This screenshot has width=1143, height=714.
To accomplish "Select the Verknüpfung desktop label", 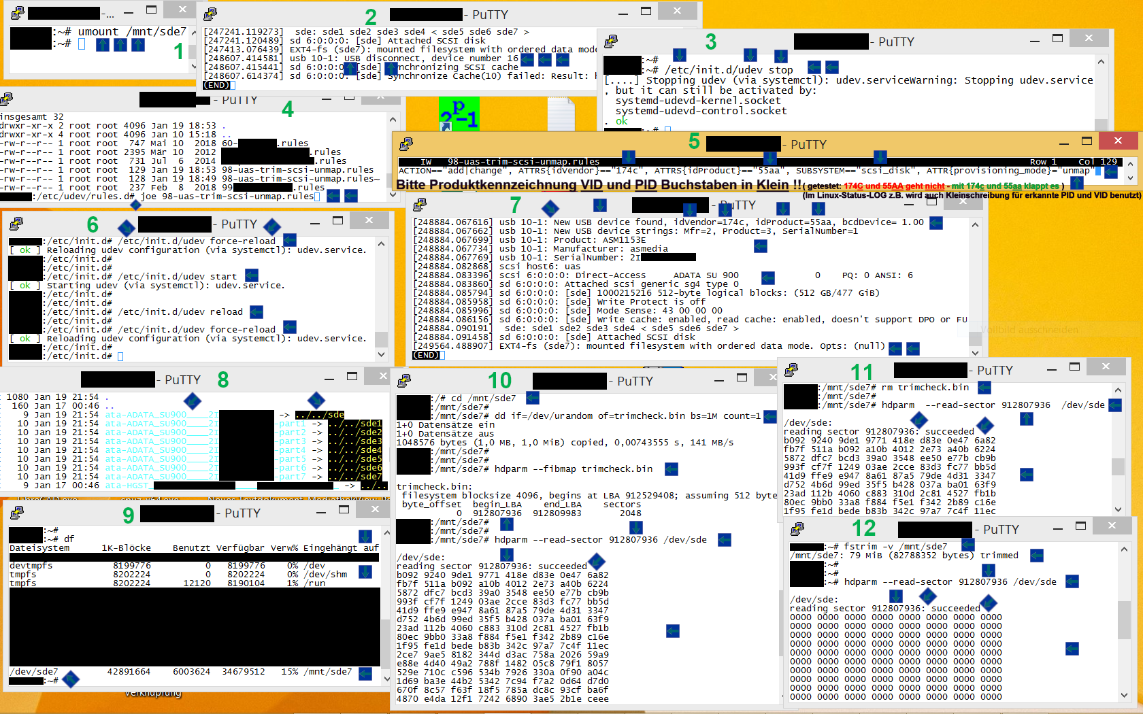I will tap(153, 693).
